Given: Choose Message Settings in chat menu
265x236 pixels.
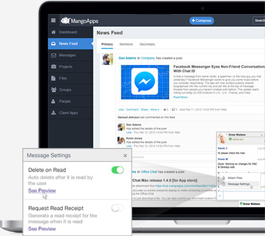Looking at the screenshot, I should (239, 184).
